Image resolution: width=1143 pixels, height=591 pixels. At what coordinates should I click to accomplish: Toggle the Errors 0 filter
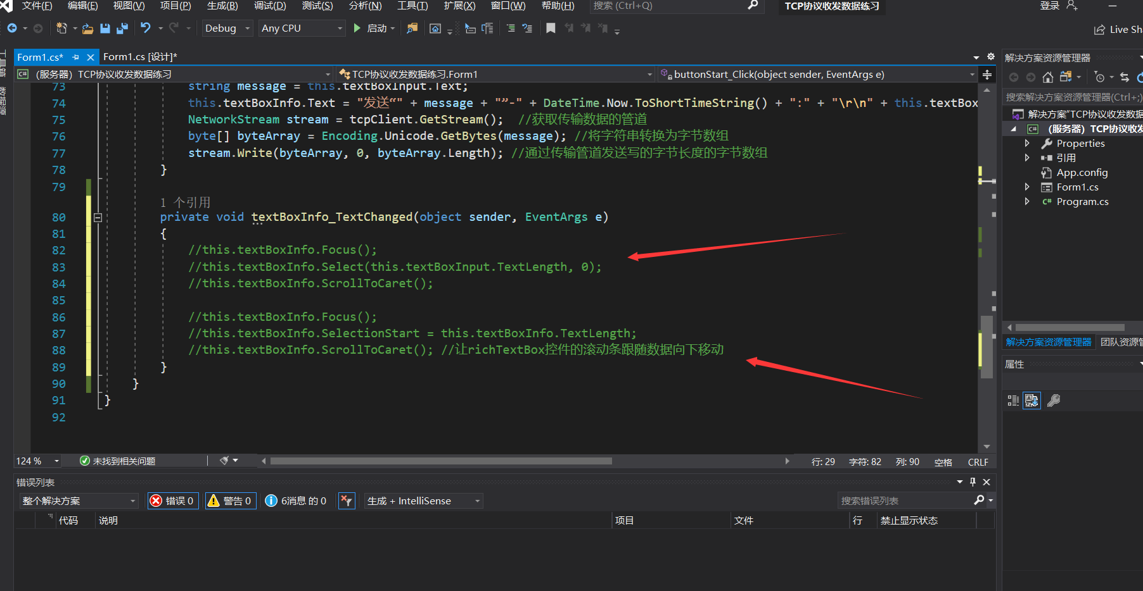[x=172, y=501]
